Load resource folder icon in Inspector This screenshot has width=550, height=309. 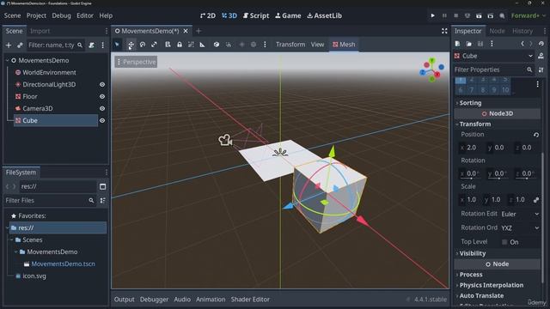tap(468, 44)
